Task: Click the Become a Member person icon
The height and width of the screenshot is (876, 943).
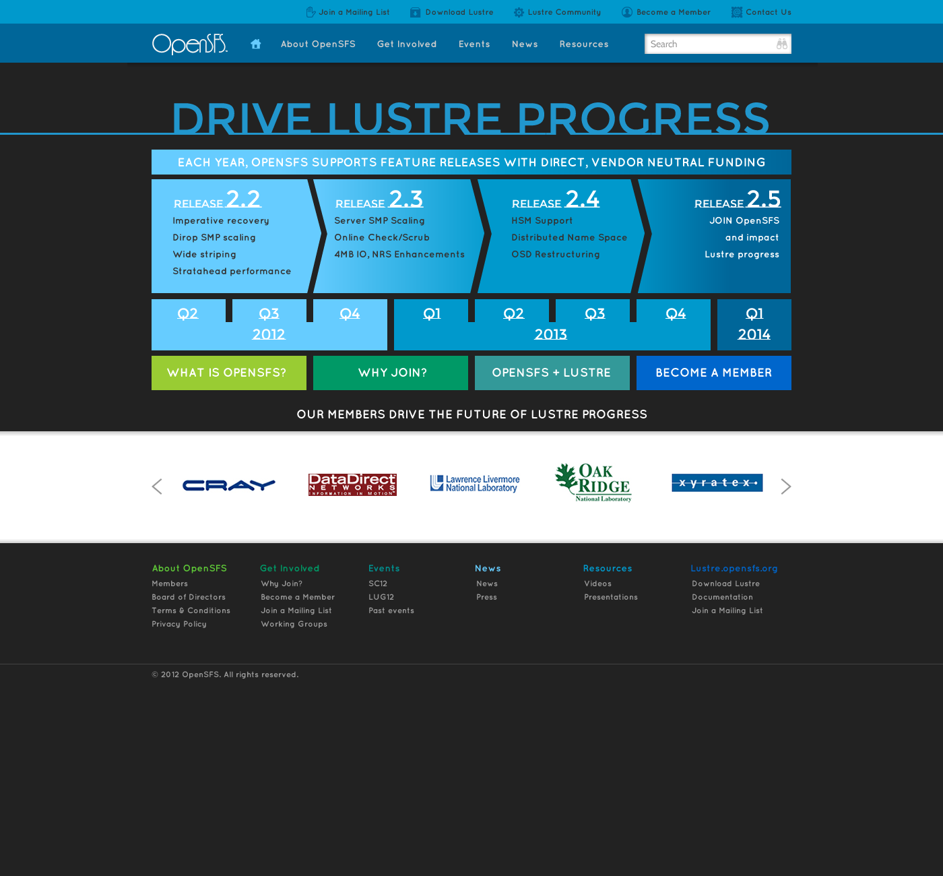Action: pyautogui.click(x=627, y=12)
